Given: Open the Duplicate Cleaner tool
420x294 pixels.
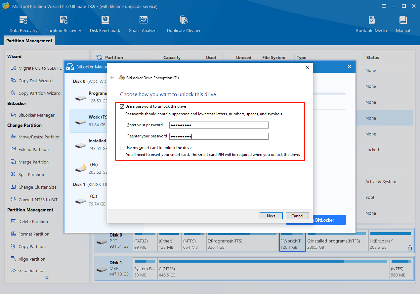Looking at the screenshot, I should coord(184,24).
